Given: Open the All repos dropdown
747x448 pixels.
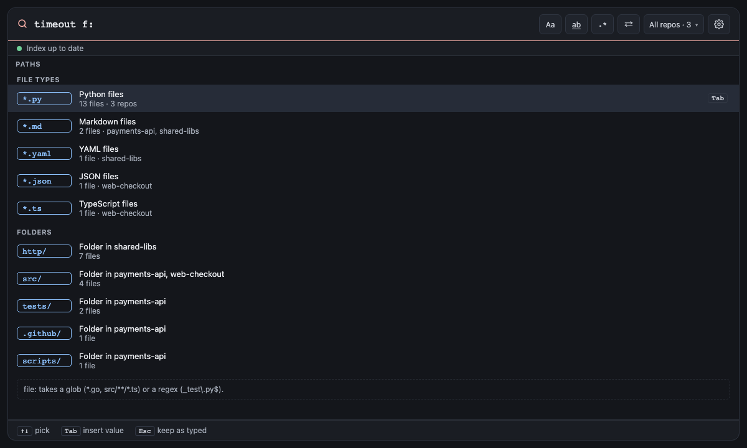Looking at the screenshot, I should point(674,24).
